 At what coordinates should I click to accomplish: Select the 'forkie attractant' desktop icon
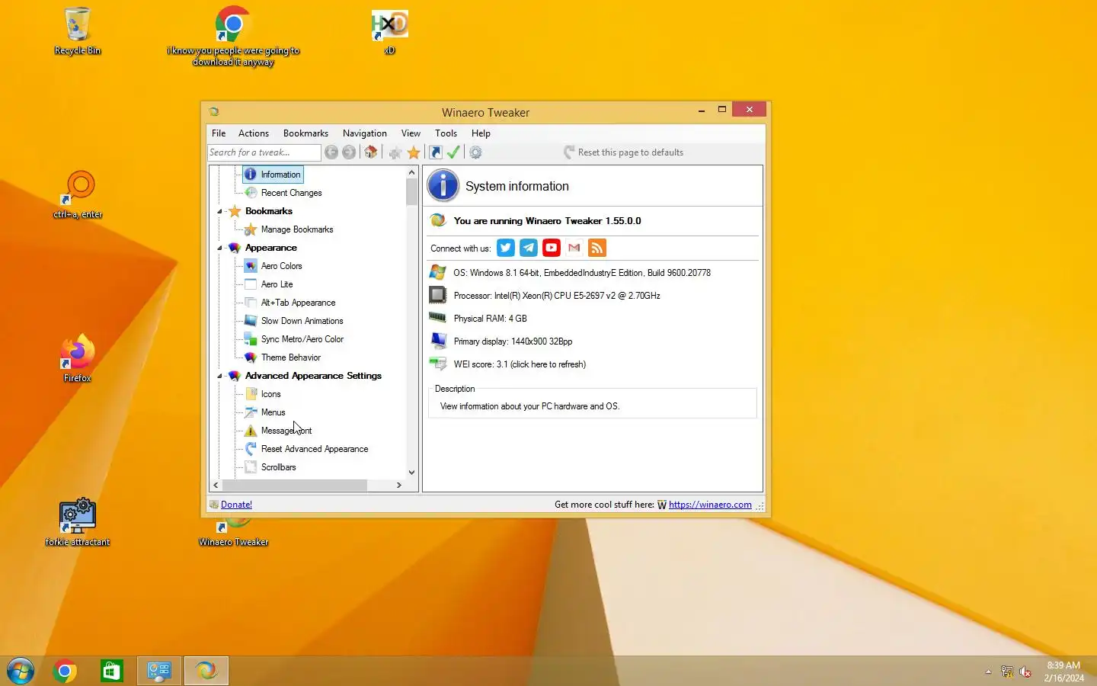[x=77, y=522]
